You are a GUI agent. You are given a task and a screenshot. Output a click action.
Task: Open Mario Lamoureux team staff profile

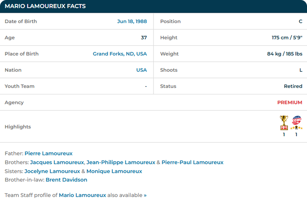[x=82, y=195]
